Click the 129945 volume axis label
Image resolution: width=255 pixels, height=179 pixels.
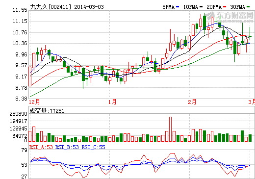(x=18, y=128)
